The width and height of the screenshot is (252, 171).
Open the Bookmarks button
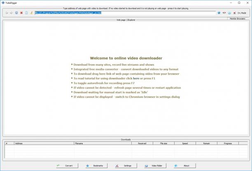click(x=96, y=166)
